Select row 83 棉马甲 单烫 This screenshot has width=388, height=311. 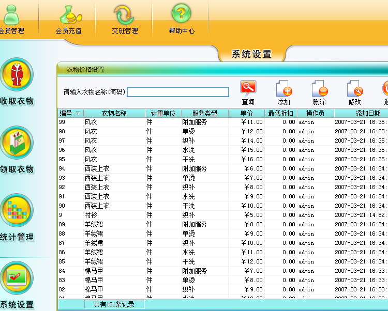(x=222, y=280)
